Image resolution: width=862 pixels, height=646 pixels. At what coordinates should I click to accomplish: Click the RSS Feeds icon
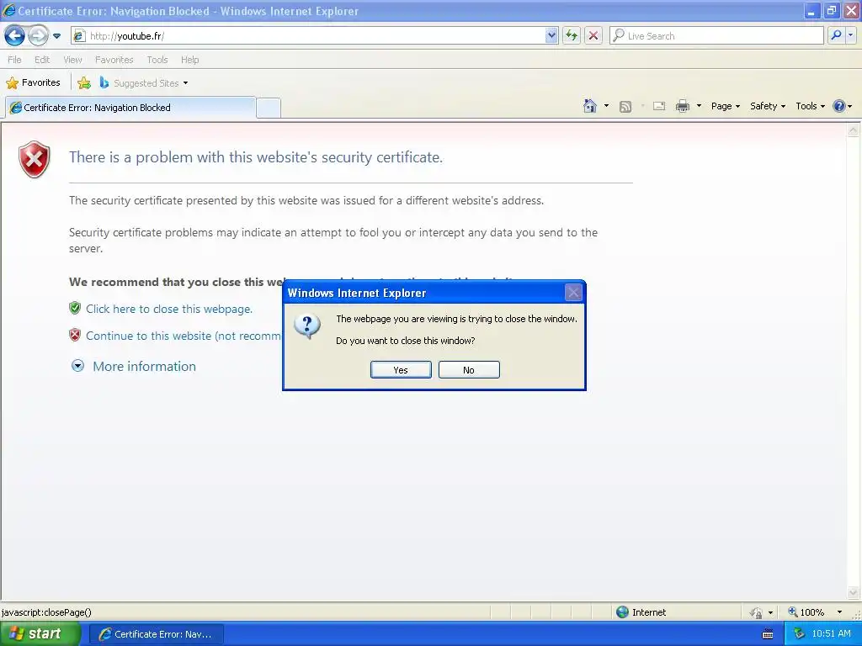point(625,107)
